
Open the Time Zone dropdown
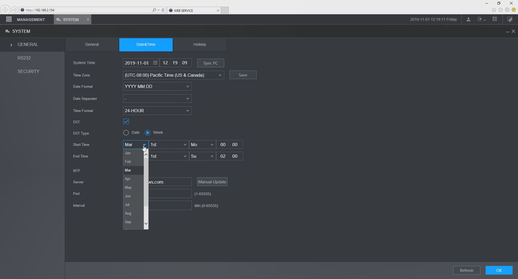[x=174, y=75]
